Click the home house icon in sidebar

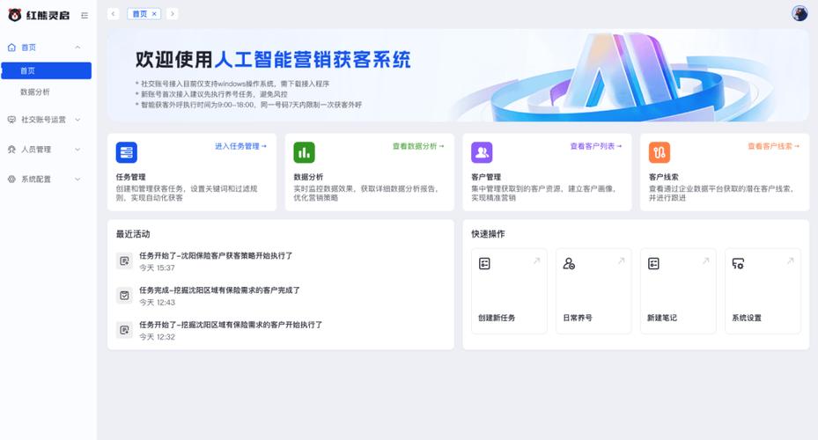point(11,48)
